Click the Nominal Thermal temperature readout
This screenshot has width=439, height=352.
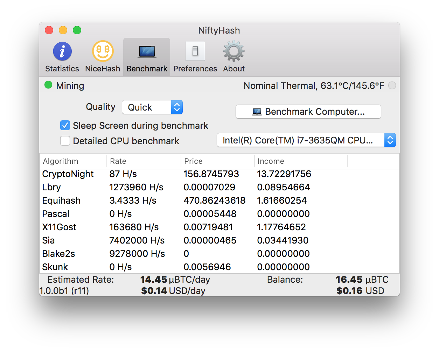[314, 86]
